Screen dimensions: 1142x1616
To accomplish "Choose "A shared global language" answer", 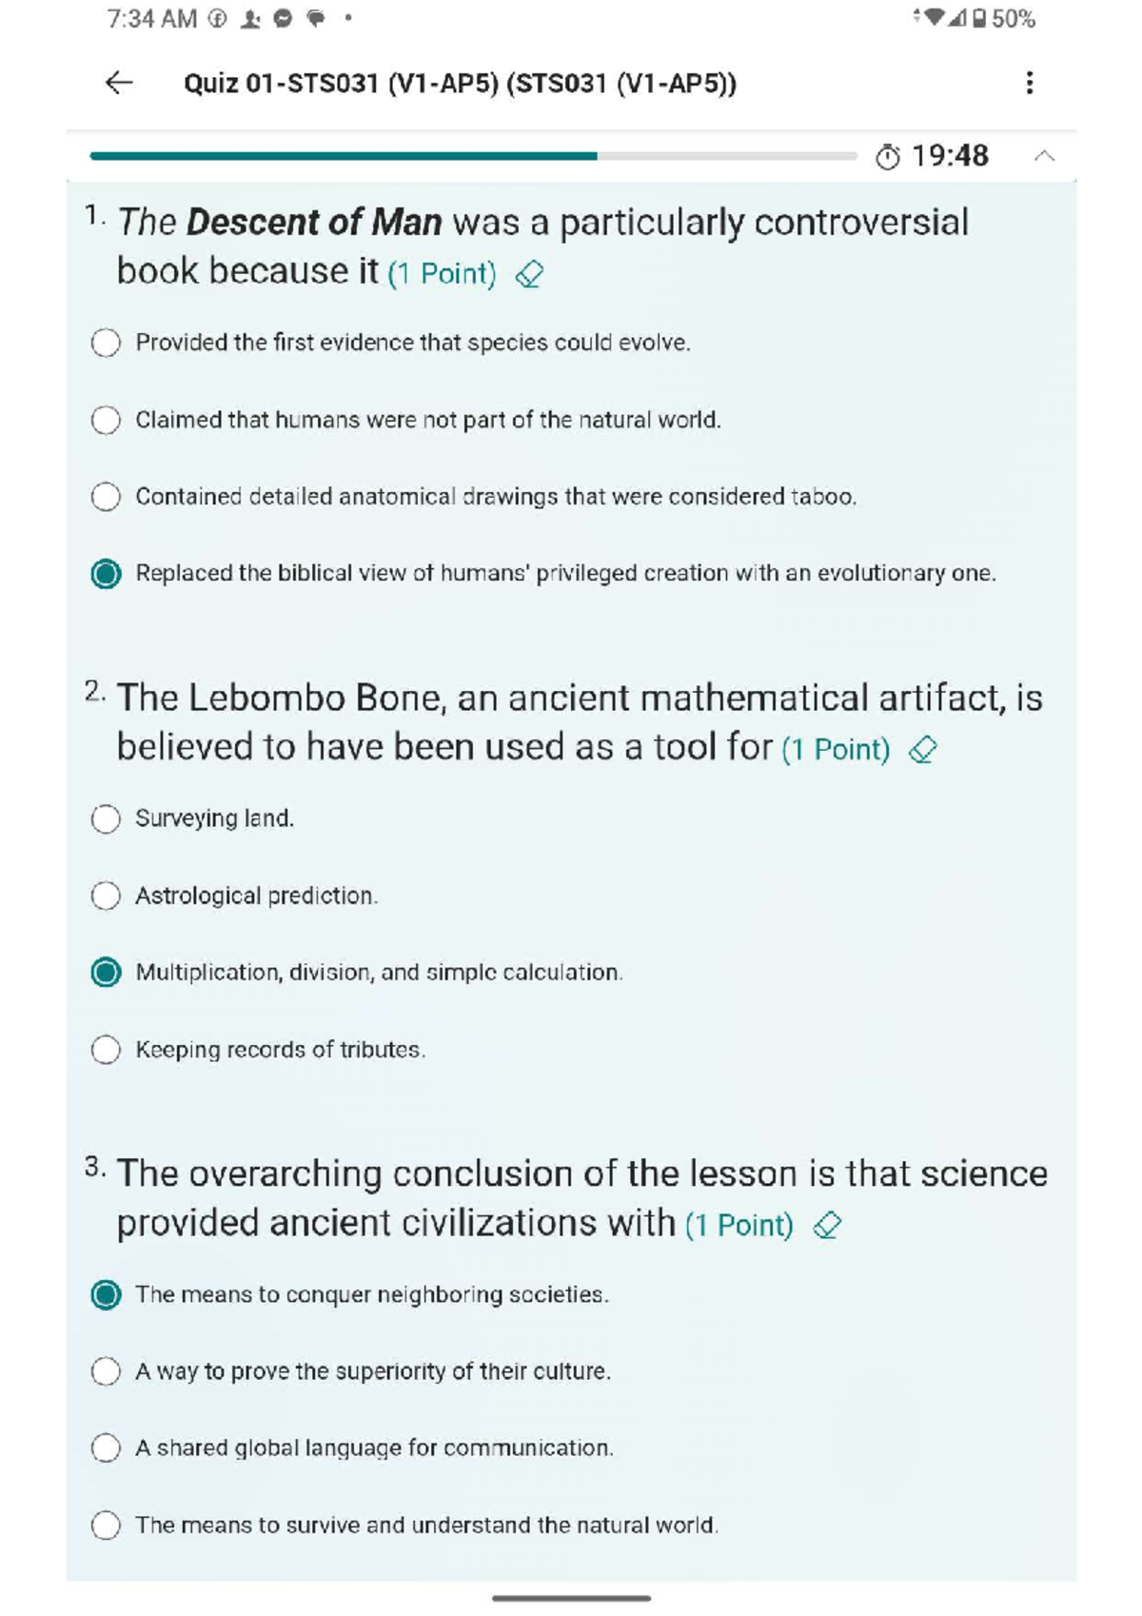I will 106,1448.
